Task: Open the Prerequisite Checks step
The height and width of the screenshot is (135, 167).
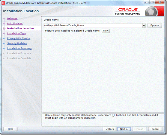Action: (x=19, y=38)
